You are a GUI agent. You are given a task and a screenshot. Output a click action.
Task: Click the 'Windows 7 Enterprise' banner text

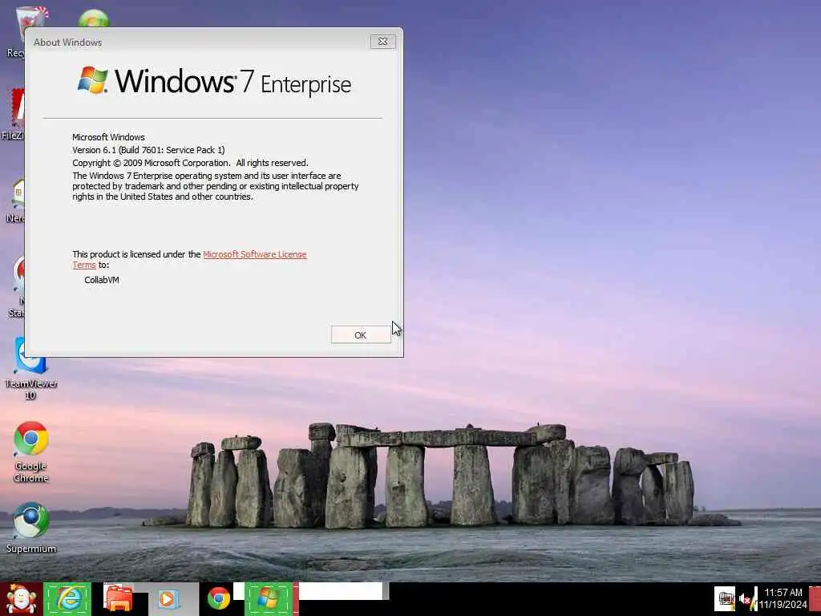tap(233, 83)
